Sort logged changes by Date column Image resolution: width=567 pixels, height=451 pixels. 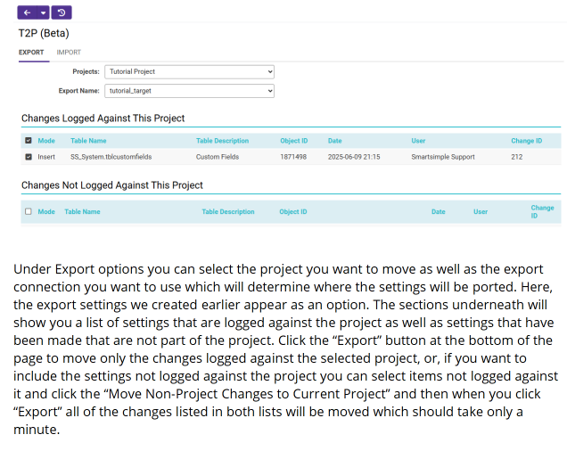pyautogui.click(x=335, y=141)
